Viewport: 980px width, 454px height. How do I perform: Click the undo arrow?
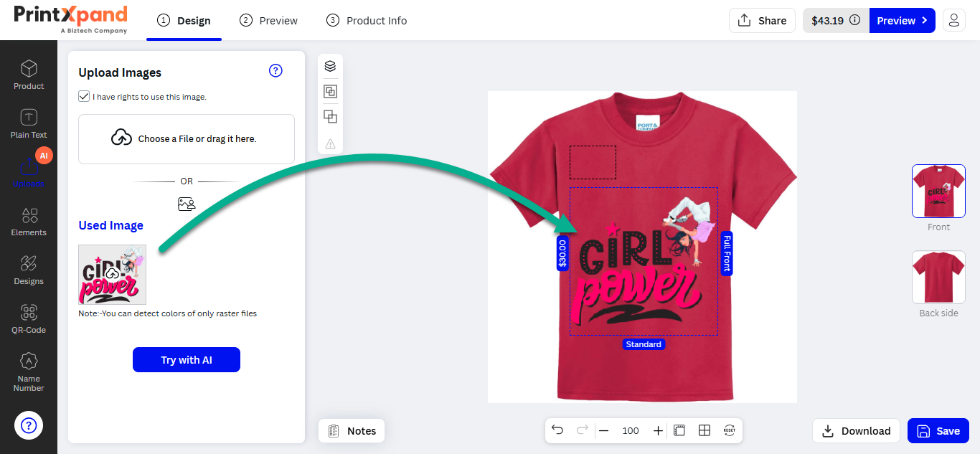[557, 430]
